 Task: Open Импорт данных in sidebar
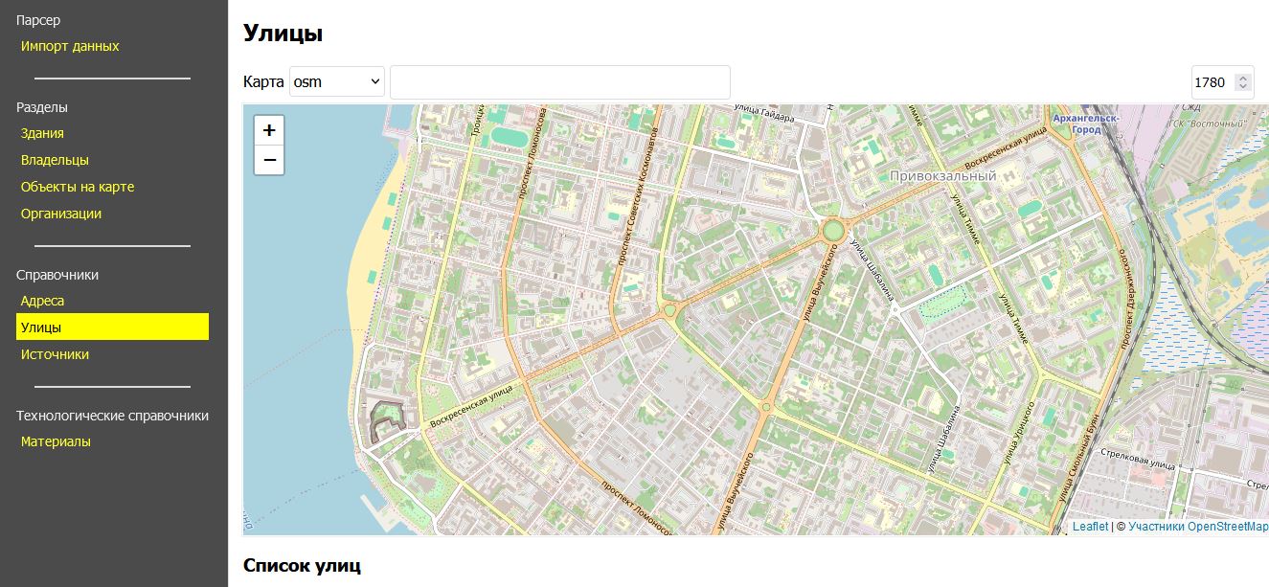(70, 46)
